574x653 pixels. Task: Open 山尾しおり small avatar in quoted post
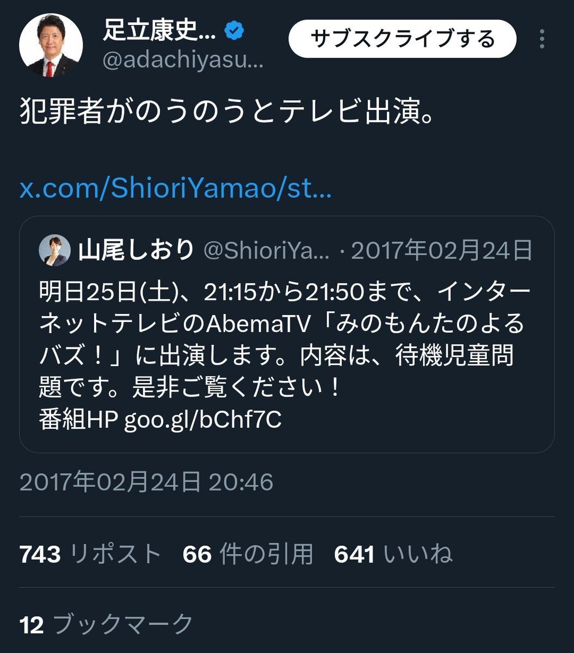tap(54, 251)
